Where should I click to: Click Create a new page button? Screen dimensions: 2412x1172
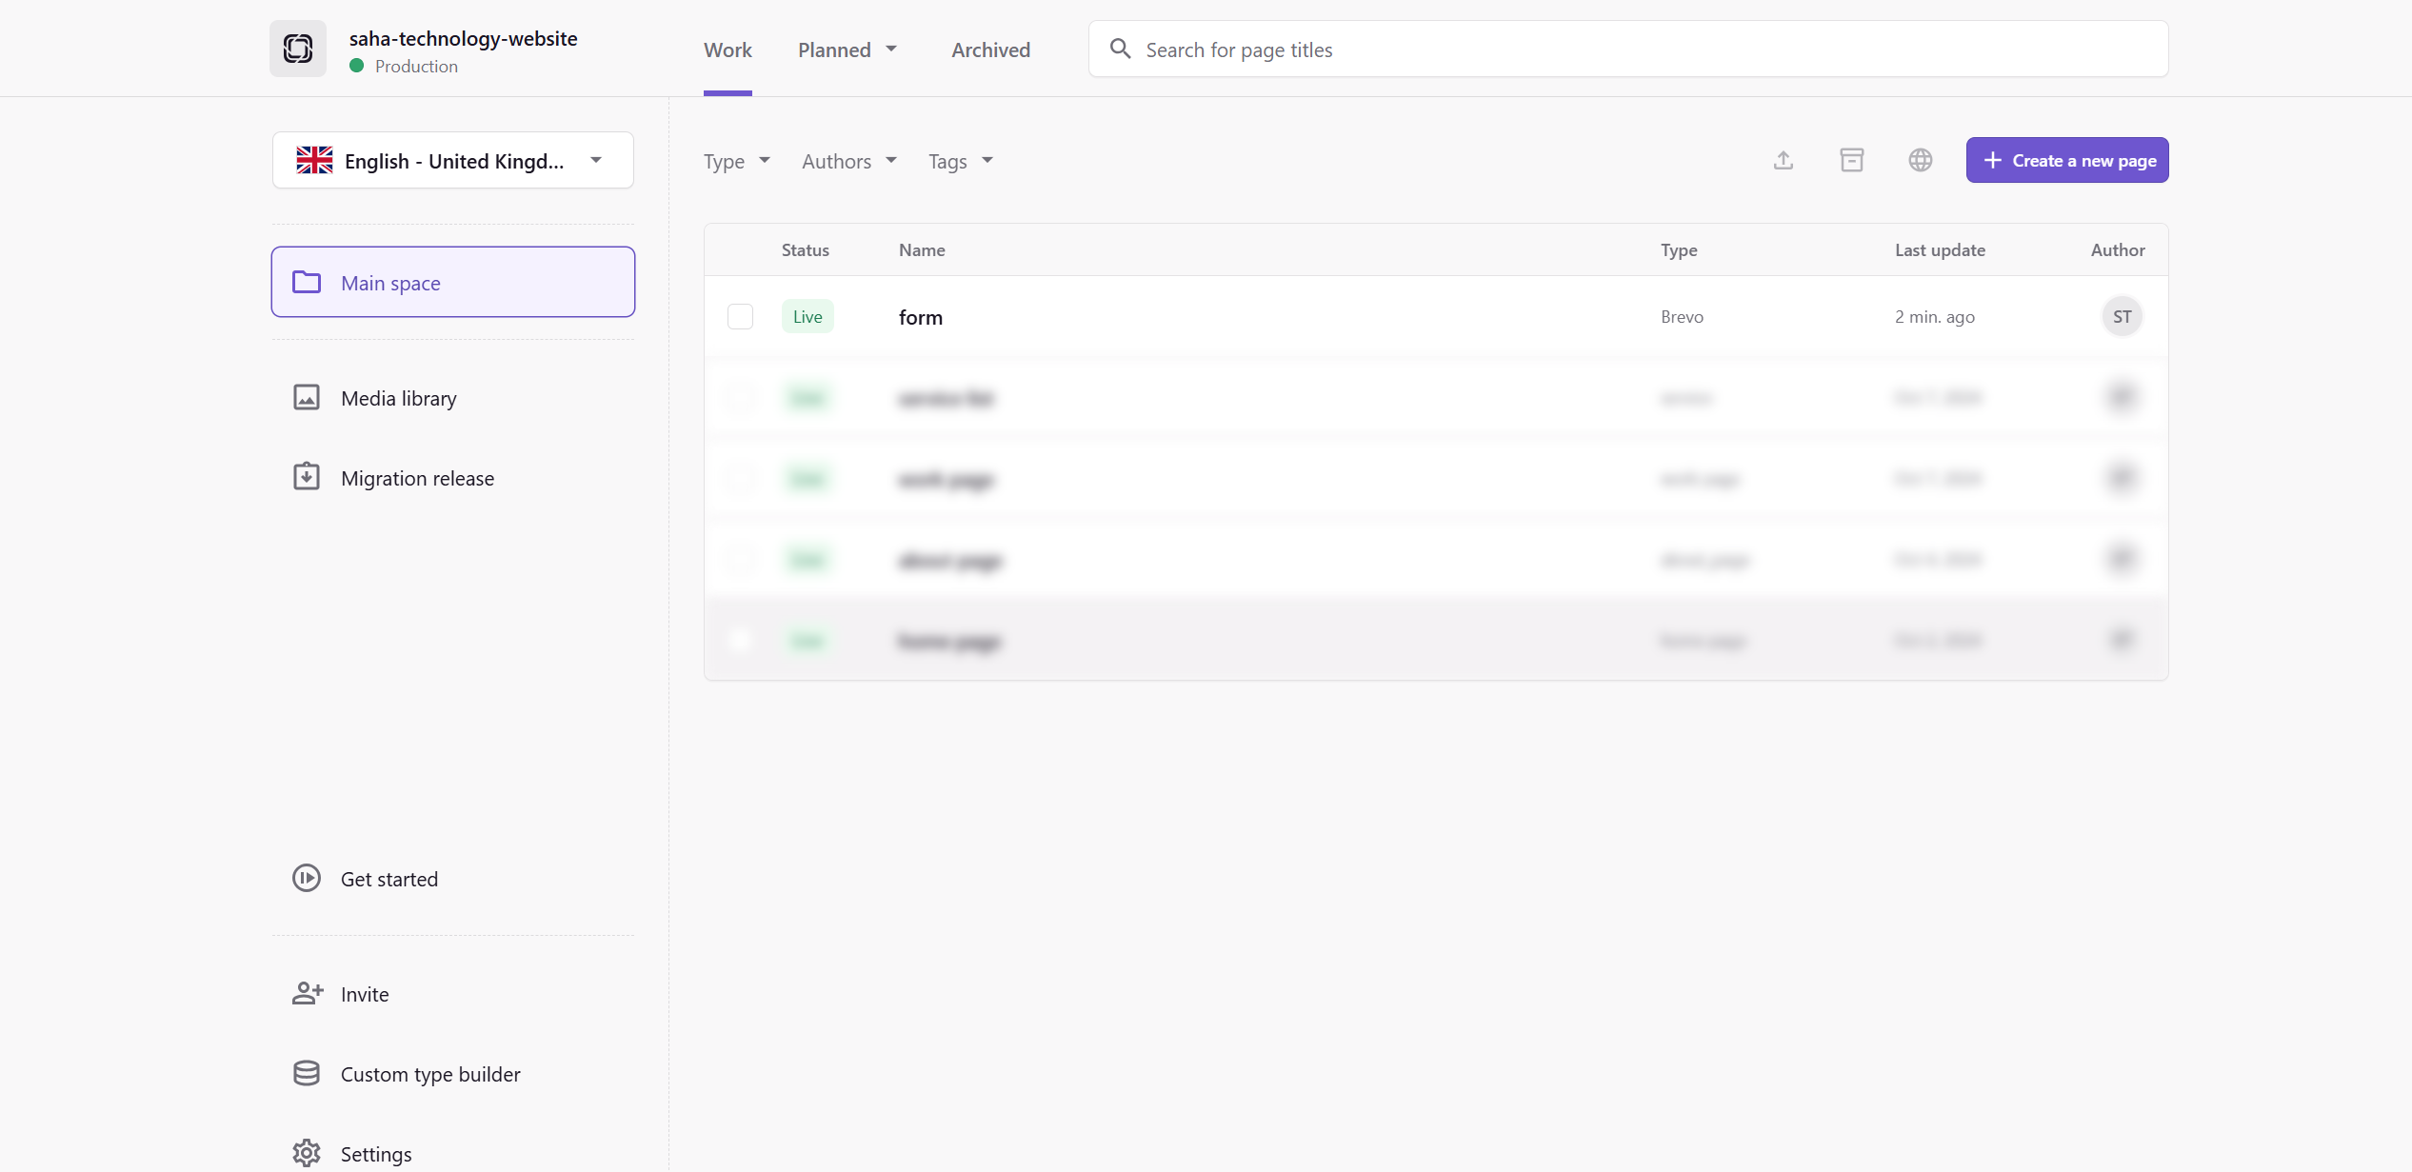point(2066,160)
